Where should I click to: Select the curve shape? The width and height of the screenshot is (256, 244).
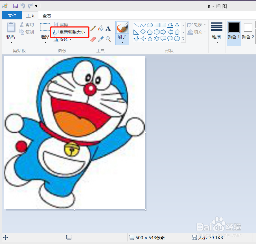[x=143, y=25]
